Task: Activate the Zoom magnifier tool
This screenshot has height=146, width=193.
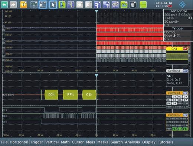Action: pyautogui.click(x=62, y=4)
